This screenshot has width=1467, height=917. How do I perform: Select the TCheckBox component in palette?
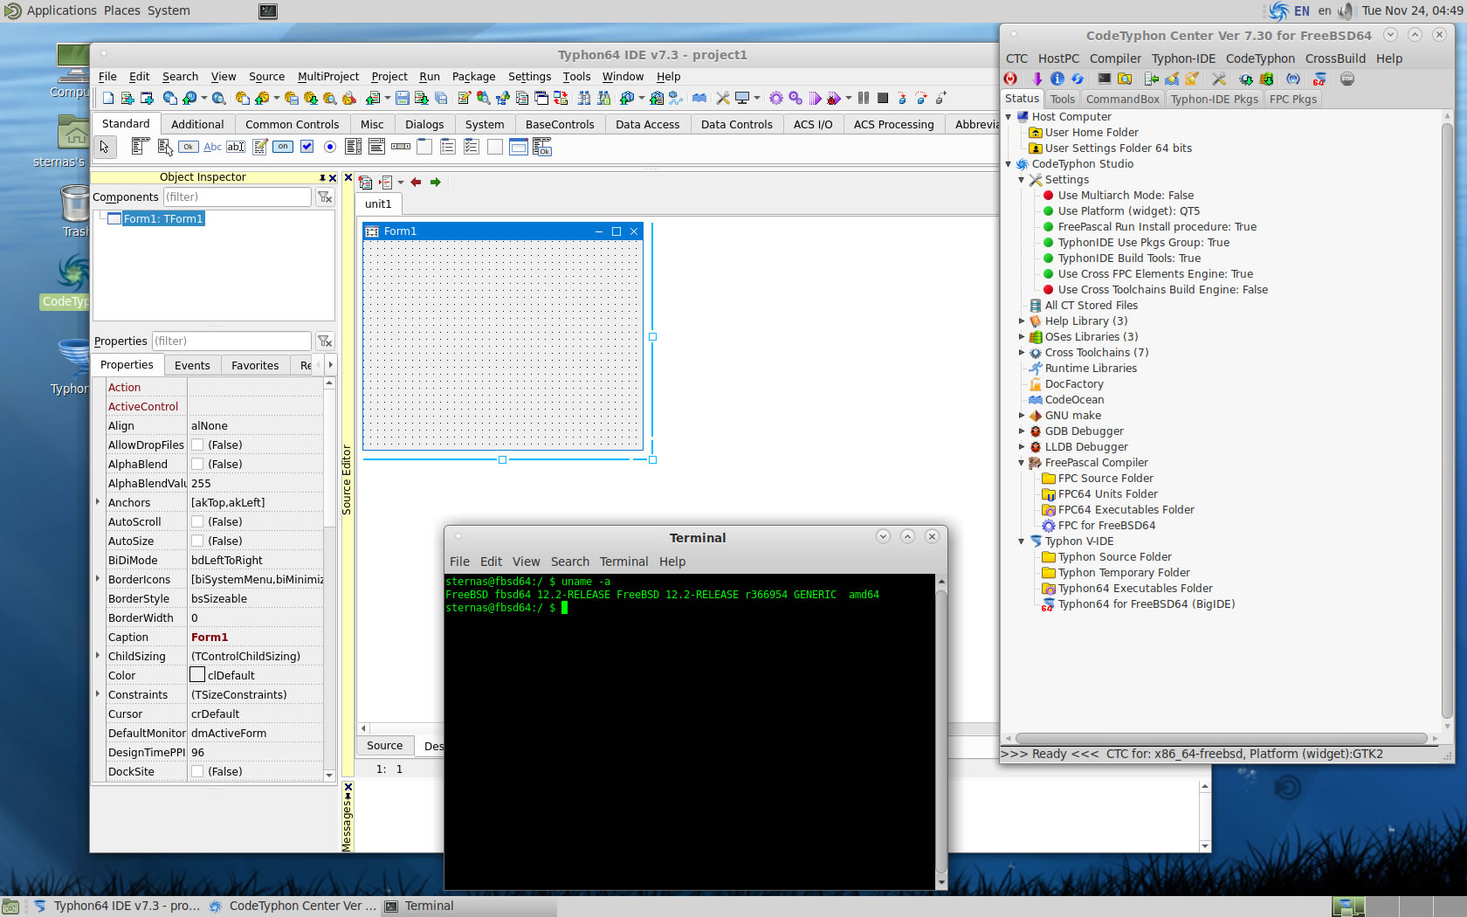pyautogui.click(x=306, y=147)
